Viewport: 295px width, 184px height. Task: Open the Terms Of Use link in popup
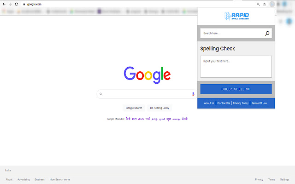pos(259,103)
